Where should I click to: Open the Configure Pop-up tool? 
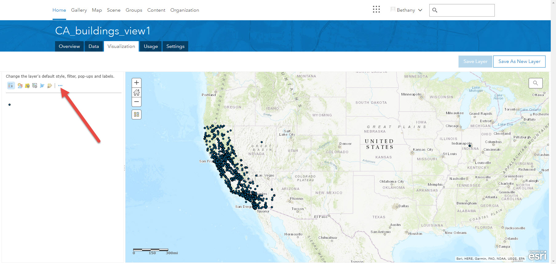pyautogui.click(x=35, y=86)
